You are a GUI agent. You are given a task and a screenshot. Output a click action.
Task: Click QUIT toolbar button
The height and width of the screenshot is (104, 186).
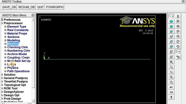(40, 7)
